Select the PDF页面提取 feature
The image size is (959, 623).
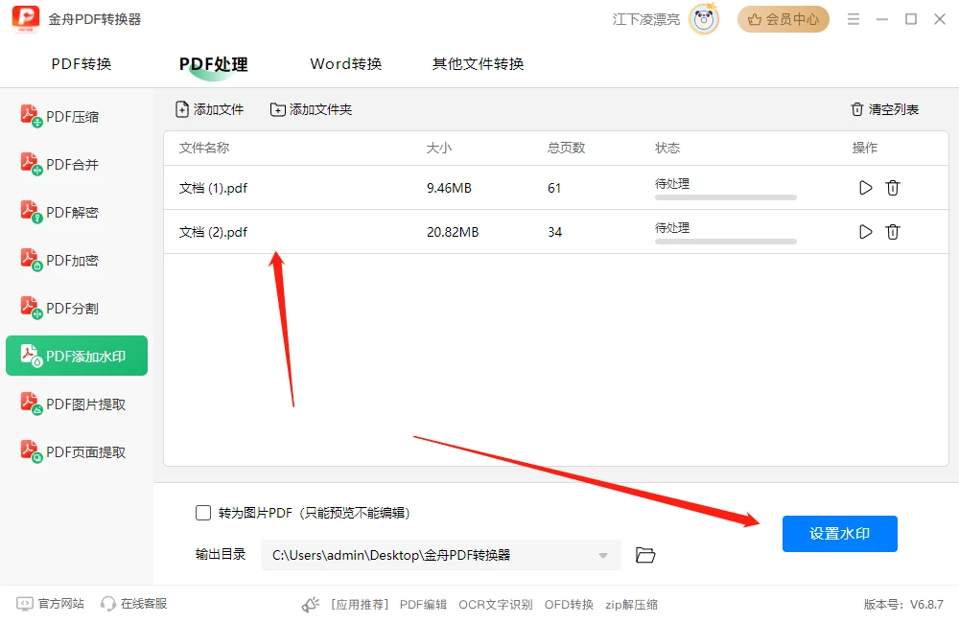click(77, 450)
